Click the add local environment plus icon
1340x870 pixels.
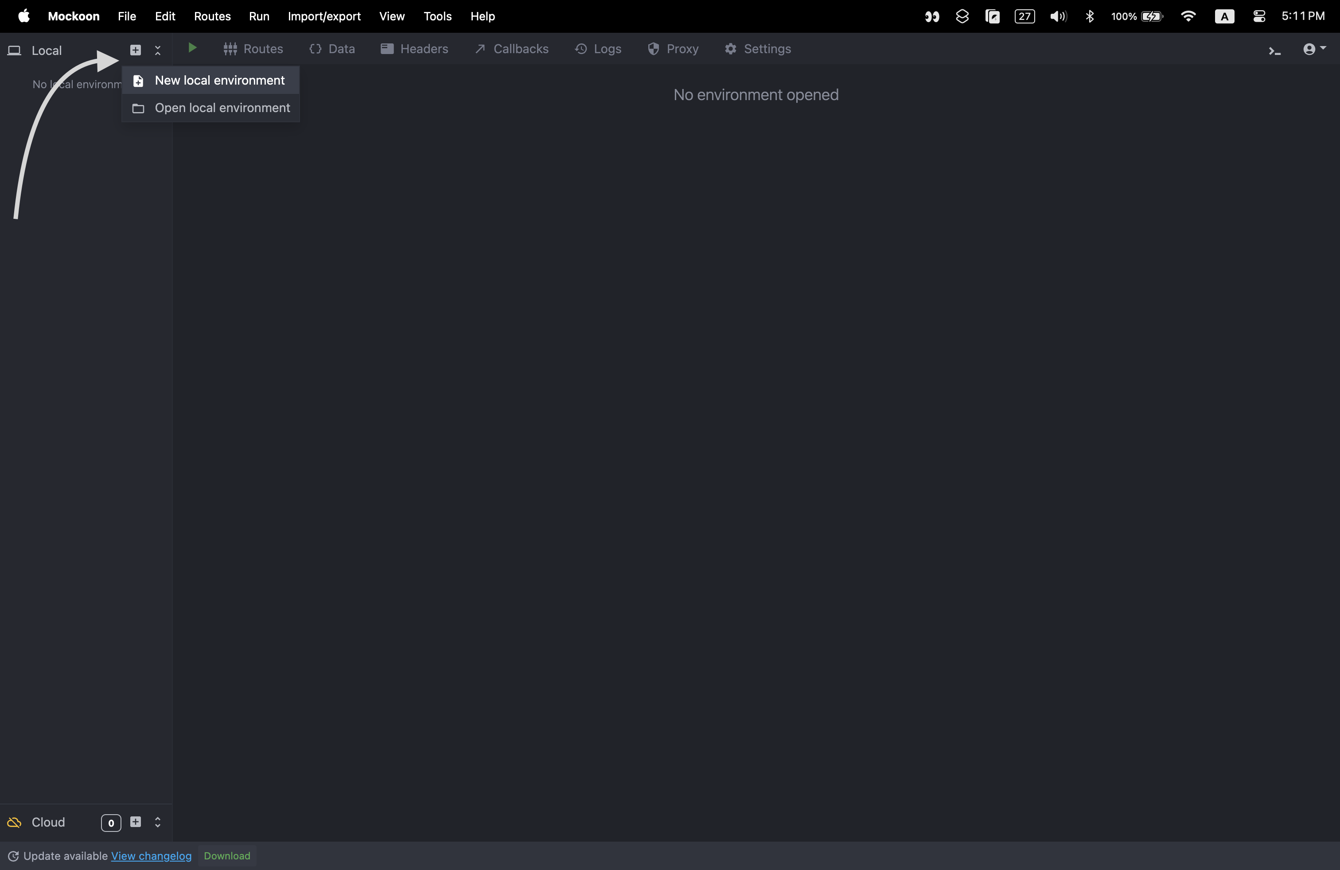pos(135,50)
